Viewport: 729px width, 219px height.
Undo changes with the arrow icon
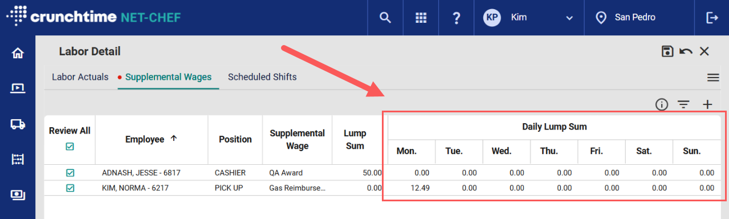(x=686, y=51)
